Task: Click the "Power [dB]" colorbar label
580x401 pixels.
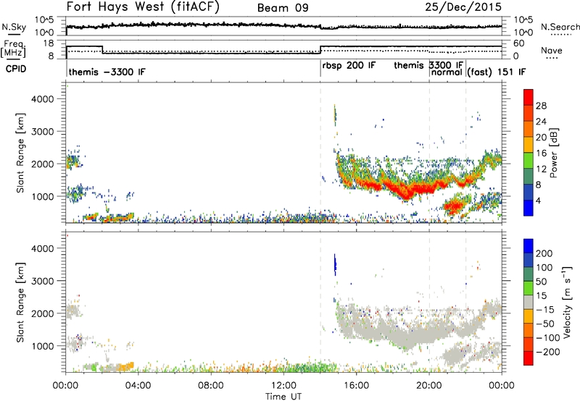Action: (554, 153)
